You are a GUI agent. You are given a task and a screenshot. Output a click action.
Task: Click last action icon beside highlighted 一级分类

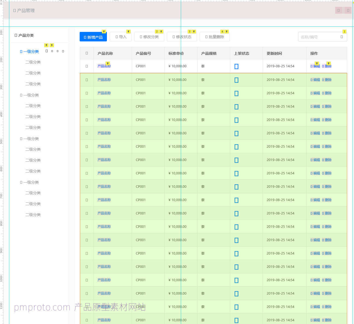63,51
